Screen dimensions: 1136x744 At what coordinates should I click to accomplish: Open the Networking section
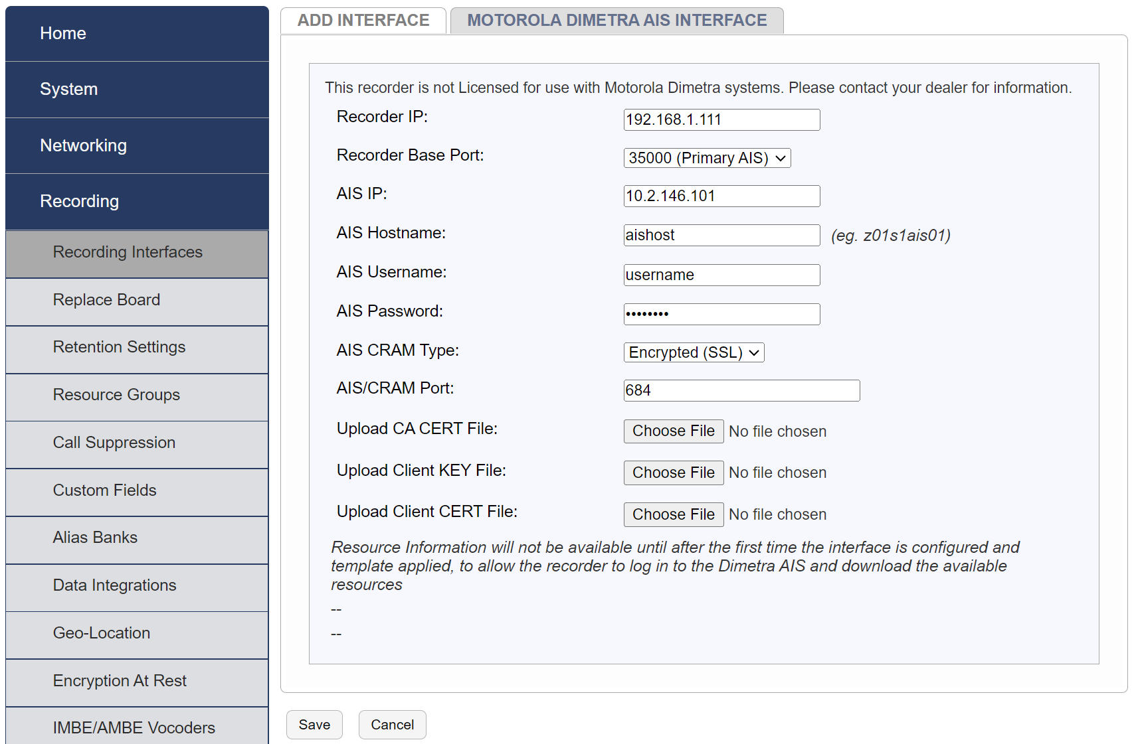[x=83, y=145]
